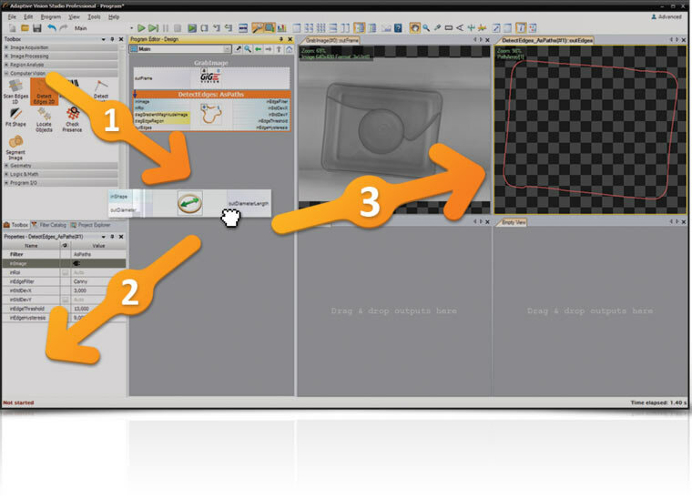Click the inEdgeFilter Canny value
This screenshot has width=692, height=499.
click(x=81, y=281)
